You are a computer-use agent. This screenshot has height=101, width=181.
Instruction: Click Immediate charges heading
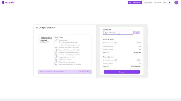(109, 40)
